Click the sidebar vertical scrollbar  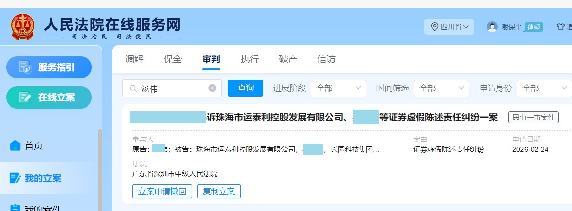pos(100,170)
